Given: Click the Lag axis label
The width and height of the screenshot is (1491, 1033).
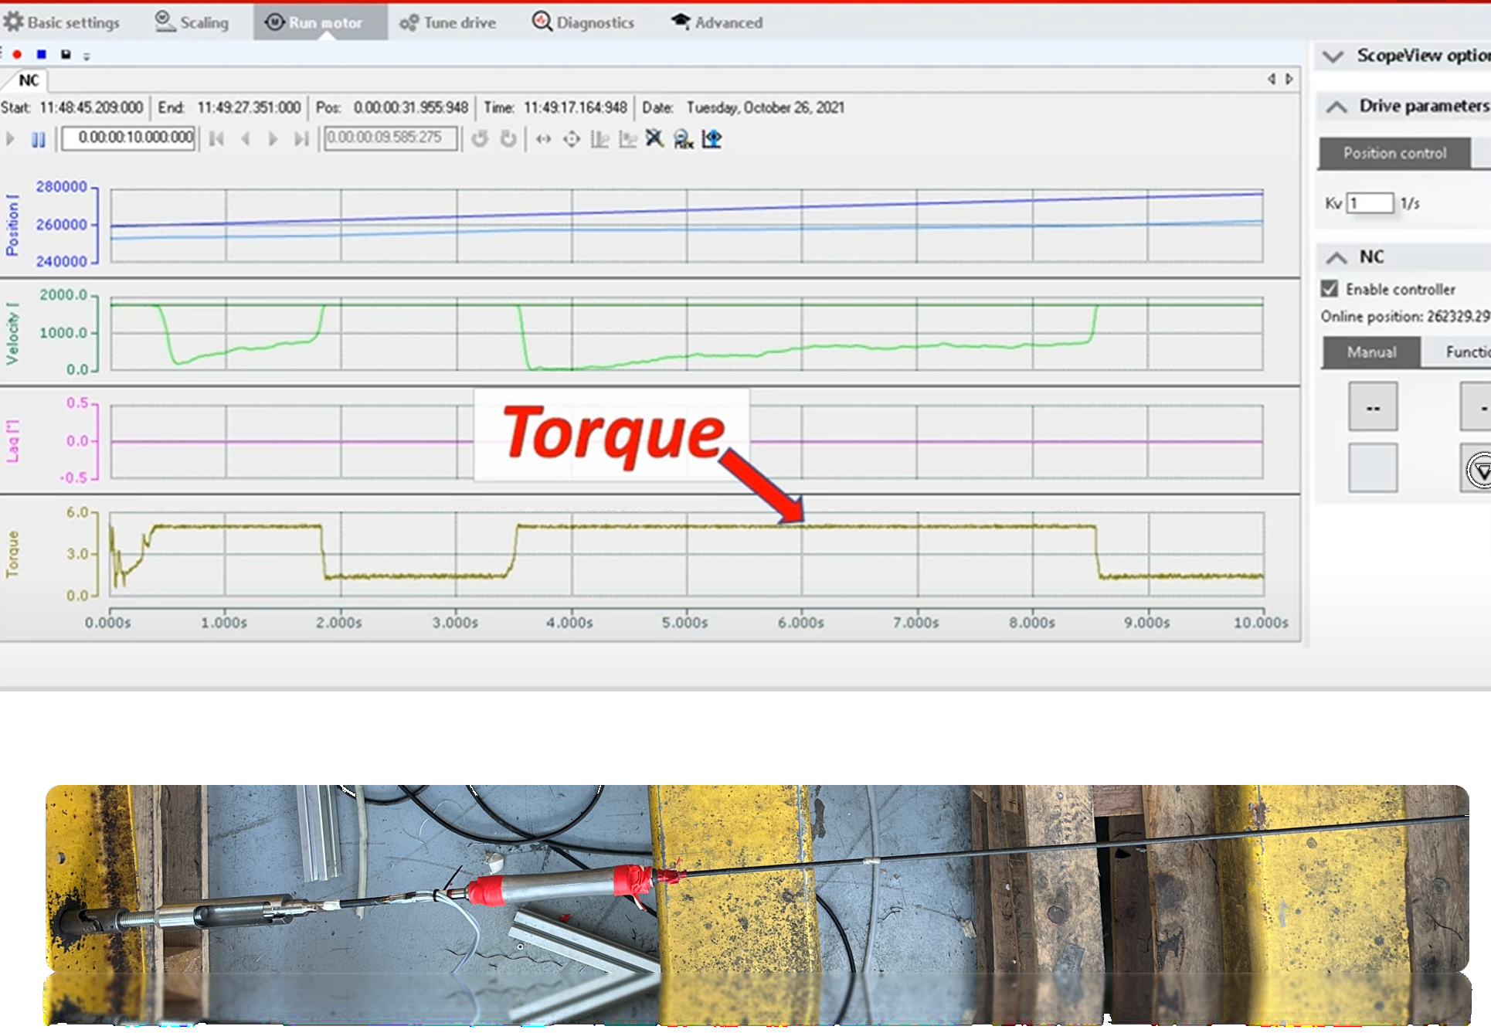Looking at the screenshot, I should point(12,441).
